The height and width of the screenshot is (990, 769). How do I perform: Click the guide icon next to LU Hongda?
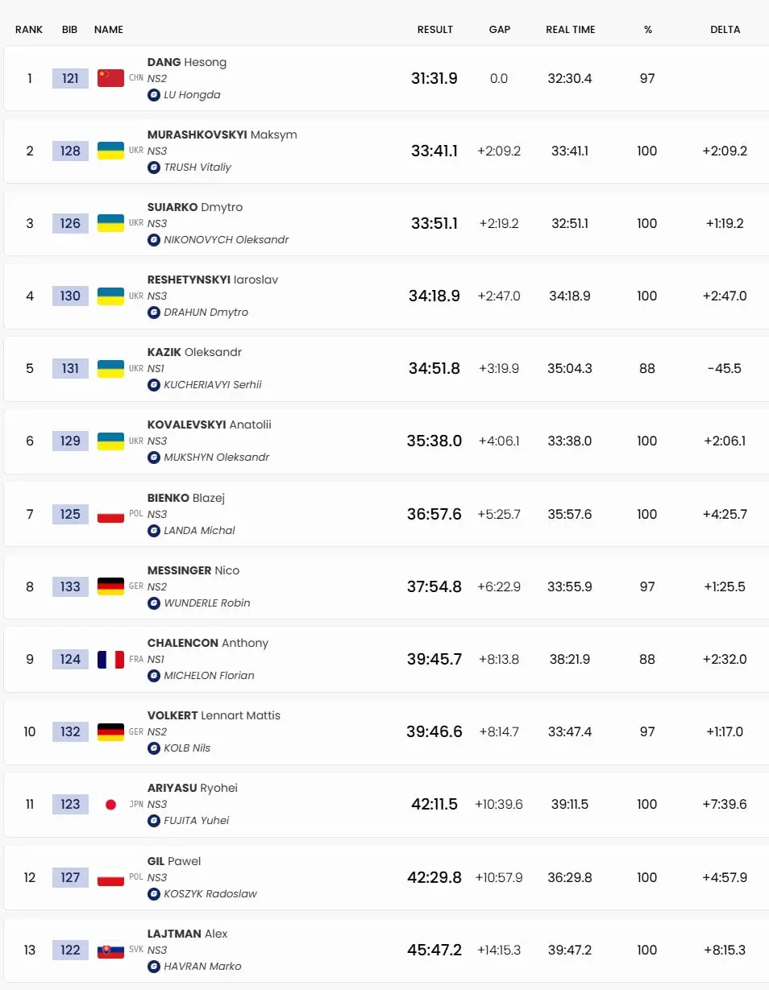153,94
